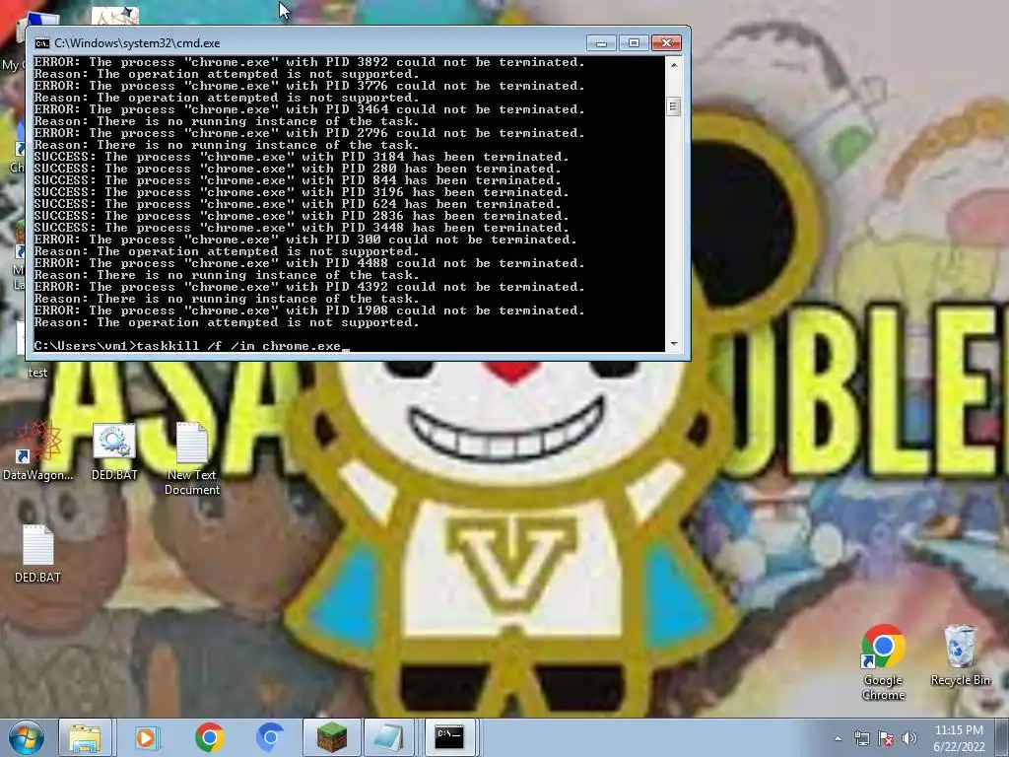Select the 'test' desktop item label

pos(37,372)
